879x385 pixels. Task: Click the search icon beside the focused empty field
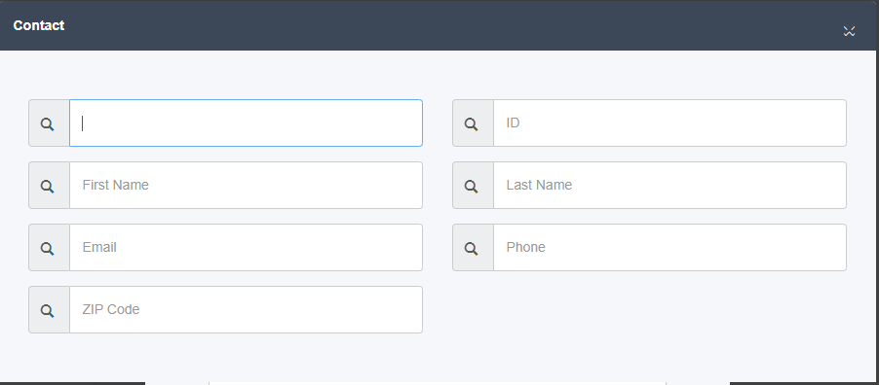pyautogui.click(x=48, y=123)
